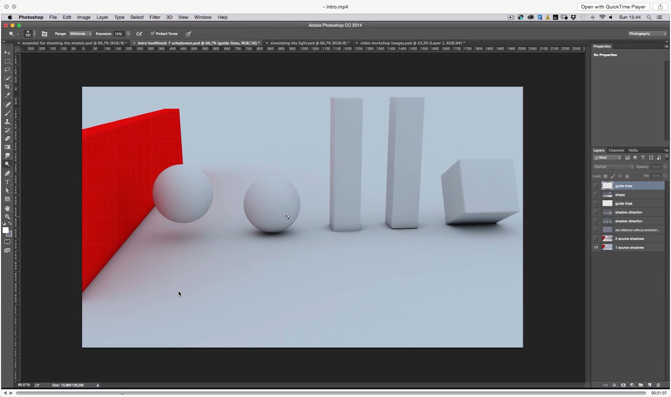Open the brush preset picker dropdown
The width and height of the screenshot is (671, 397).
point(34,34)
